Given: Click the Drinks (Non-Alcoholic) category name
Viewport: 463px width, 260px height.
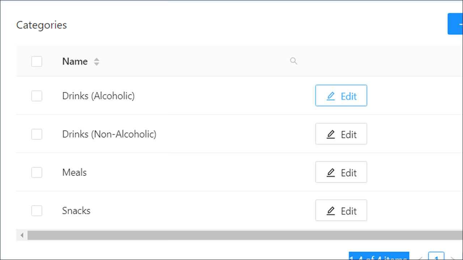Looking at the screenshot, I should [x=109, y=134].
